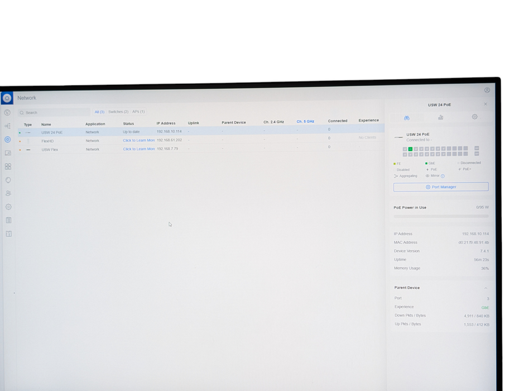The width and height of the screenshot is (519, 391).
Task: Select the USW Flex device row
Action: pyautogui.click(x=201, y=149)
